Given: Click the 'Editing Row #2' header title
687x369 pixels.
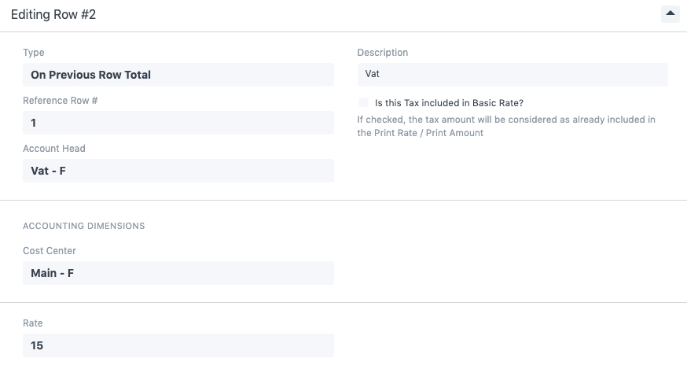Looking at the screenshot, I should 53,15.
